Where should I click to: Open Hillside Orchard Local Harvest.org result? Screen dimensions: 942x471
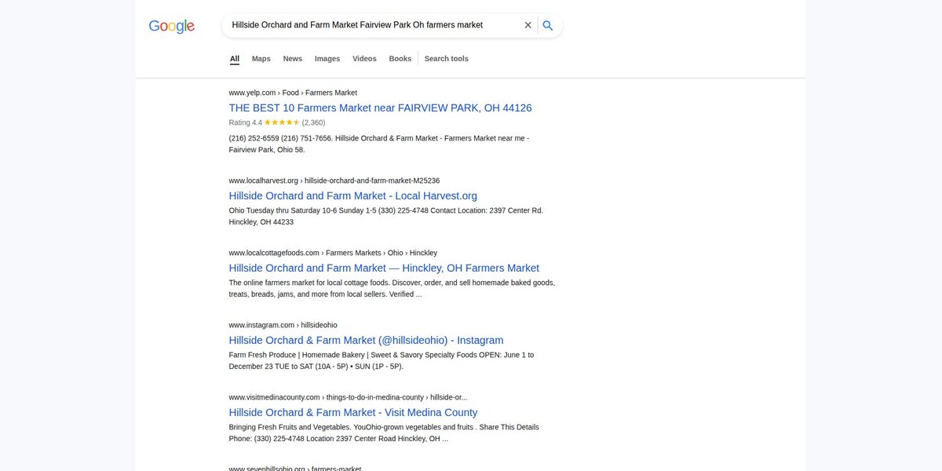point(353,195)
